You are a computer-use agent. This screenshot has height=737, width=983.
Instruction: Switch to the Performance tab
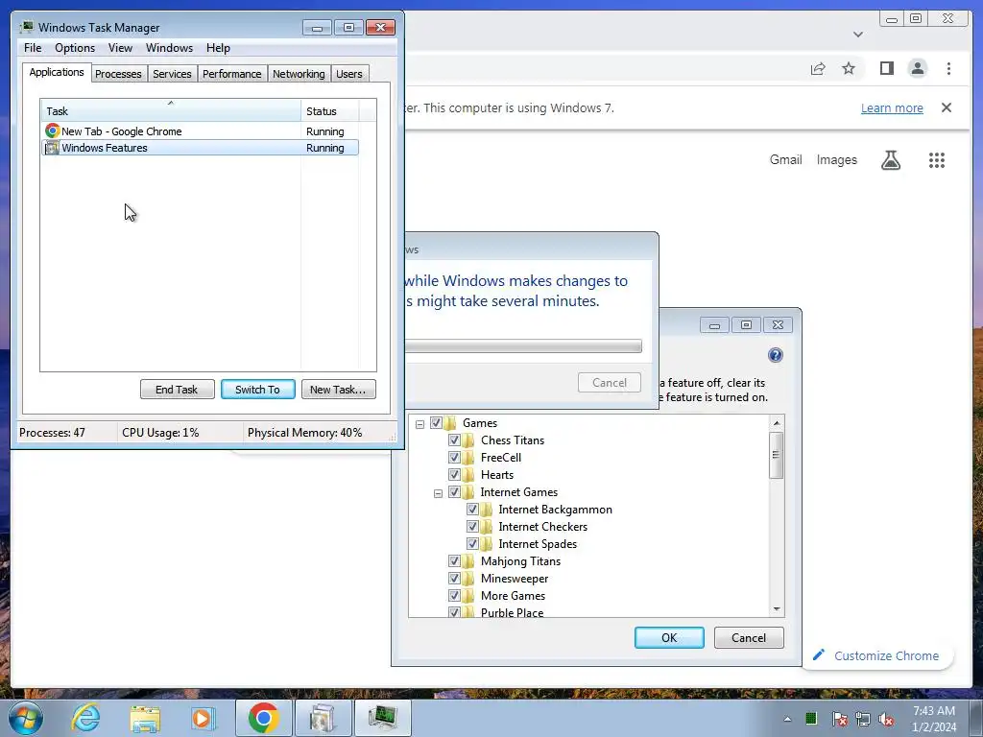(x=231, y=74)
